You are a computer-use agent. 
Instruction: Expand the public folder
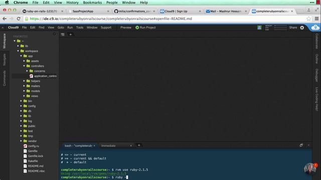(21, 126)
